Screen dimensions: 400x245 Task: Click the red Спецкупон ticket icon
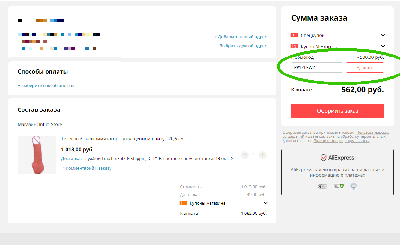pos(294,35)
